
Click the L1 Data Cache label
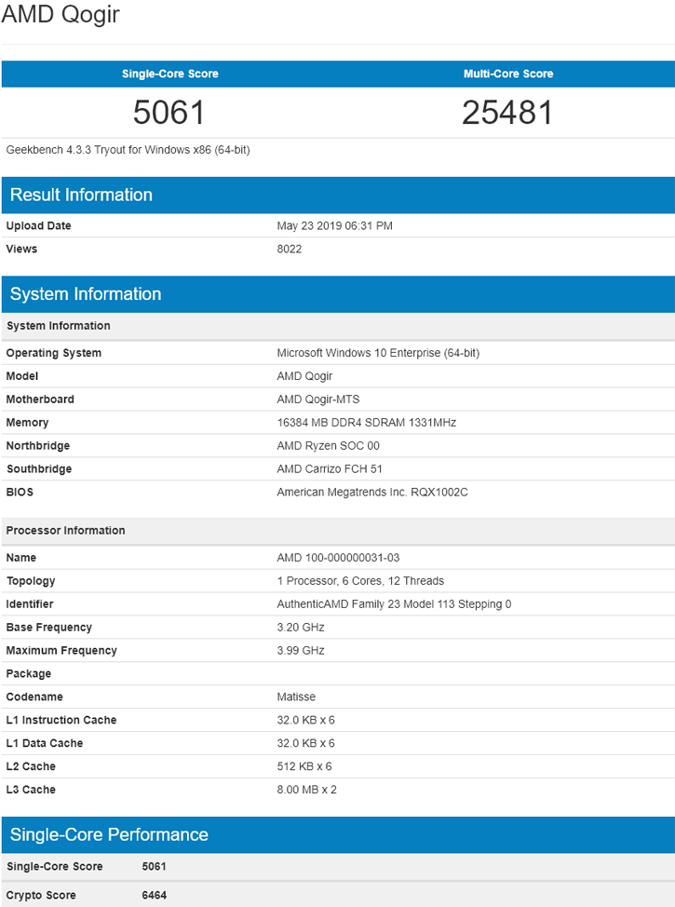(x=45, y=743)
